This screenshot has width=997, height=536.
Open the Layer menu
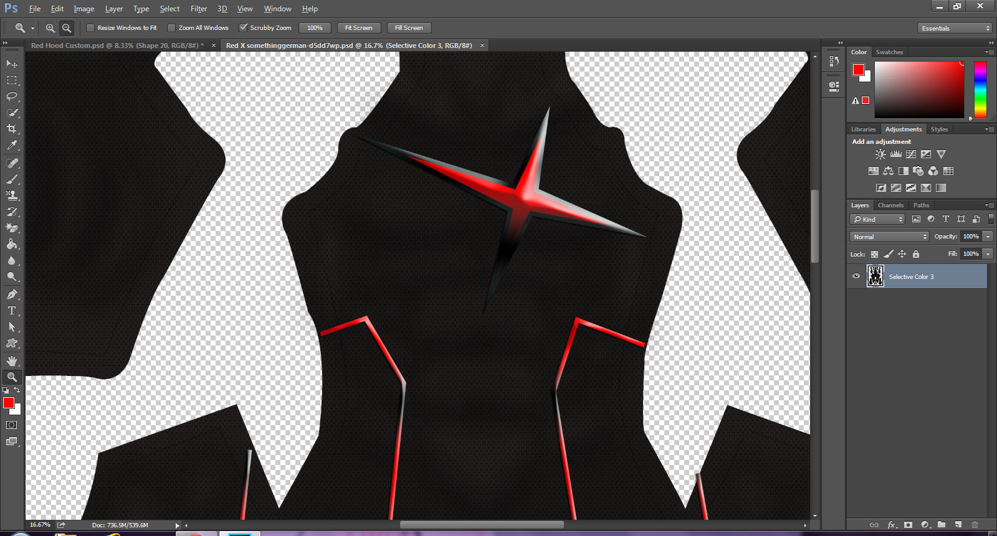pyautogui.click(x=114, y=9)
